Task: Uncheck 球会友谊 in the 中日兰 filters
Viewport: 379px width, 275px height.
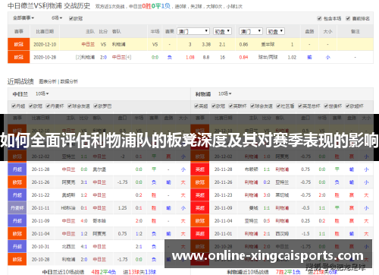Action: (70, 106)
